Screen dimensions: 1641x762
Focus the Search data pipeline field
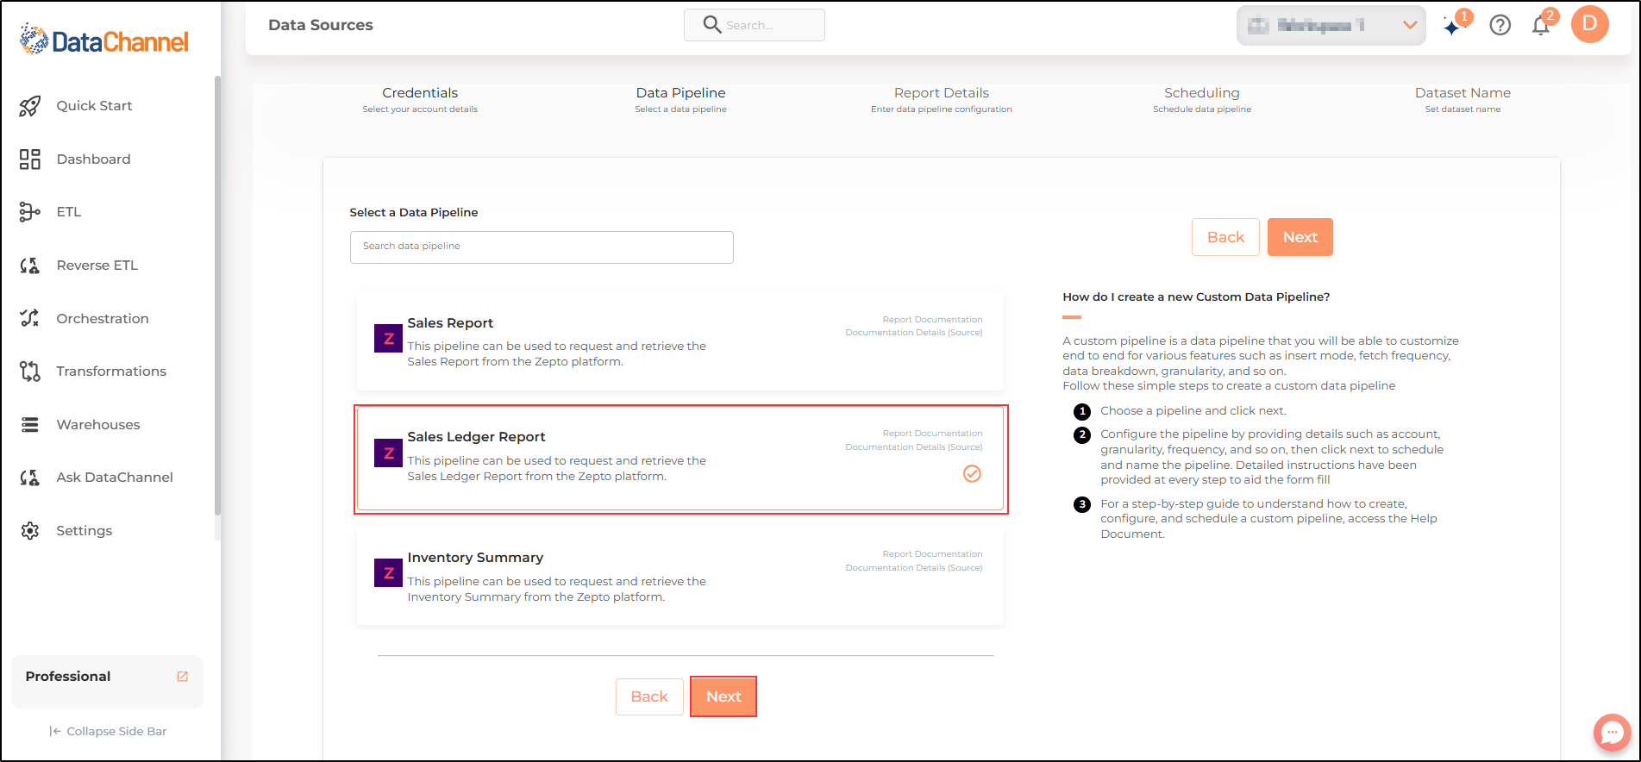[542, 247]
